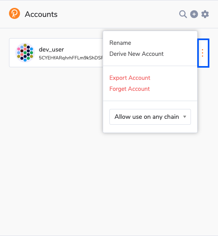Click the dev_user colorful identicon
Viewport: 218px width, 236px height.
point(25,53)
